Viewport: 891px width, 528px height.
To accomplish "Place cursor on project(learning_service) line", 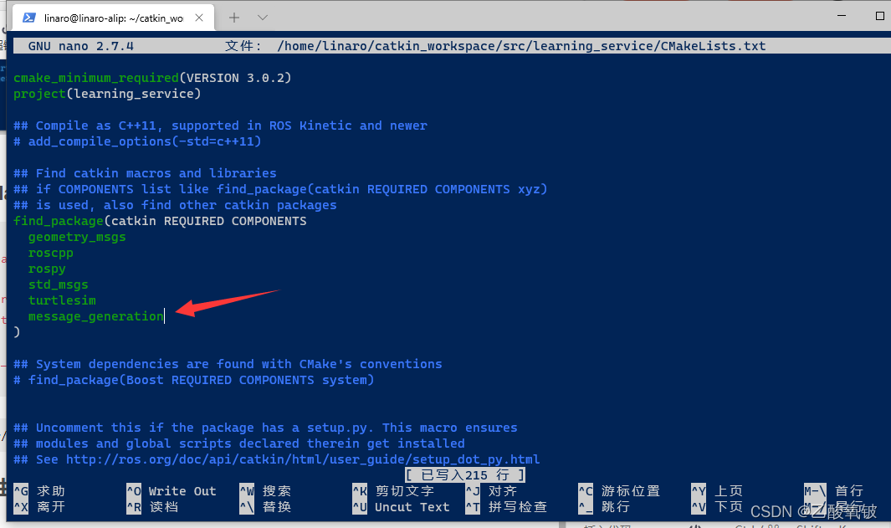I will coord(107,94).
